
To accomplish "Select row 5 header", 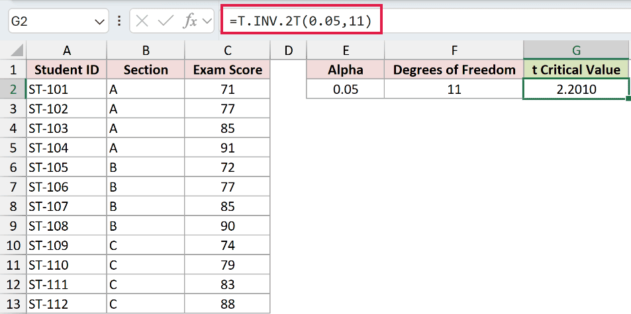I will 13,148.
